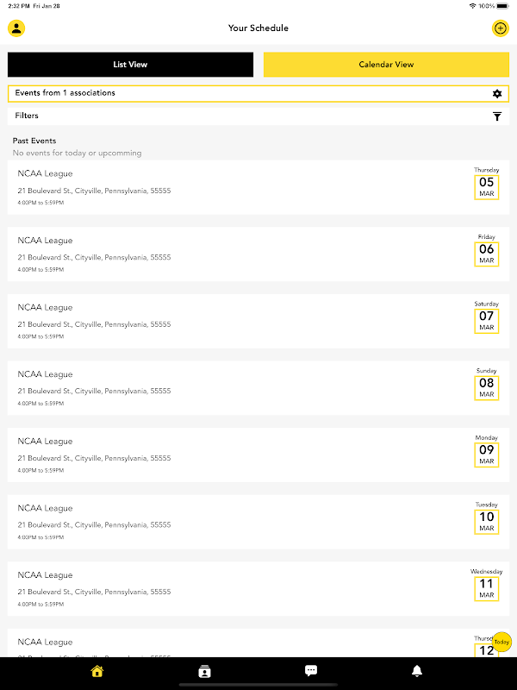Open association settings gear icon
The image size is (517, 690).
(497, 93)
